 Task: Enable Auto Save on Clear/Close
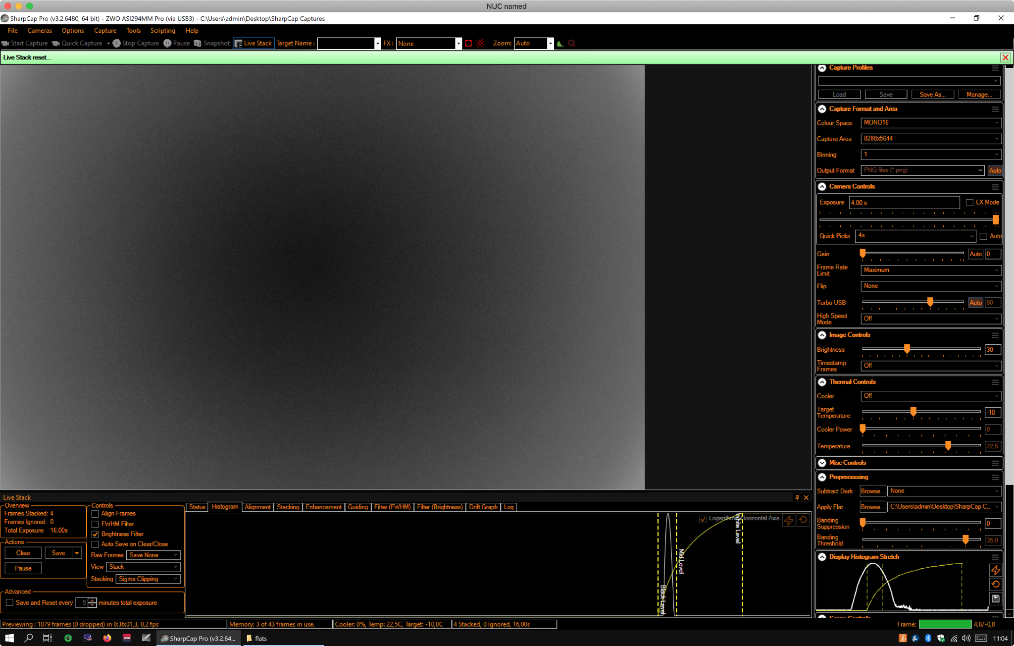95,544
